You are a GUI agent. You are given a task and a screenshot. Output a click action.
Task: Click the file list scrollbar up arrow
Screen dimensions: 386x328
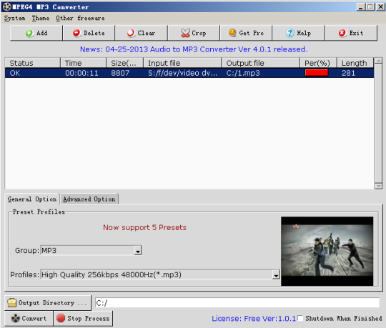click(x=378, y=61)
